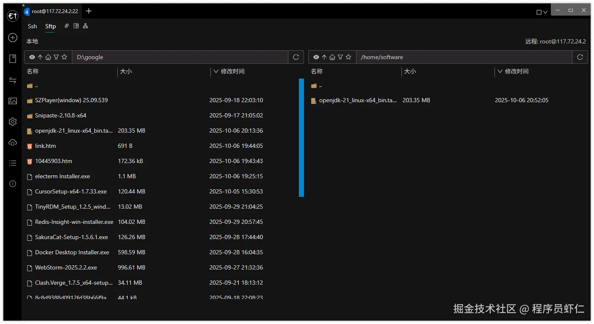594x324 pixels.
Task: Click remote date 2025-10-06 20:52:05
Action: [522, 101]
